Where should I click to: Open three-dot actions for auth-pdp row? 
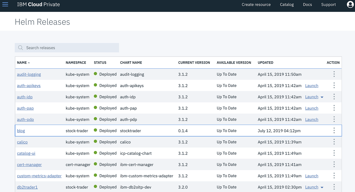point(334,119)
